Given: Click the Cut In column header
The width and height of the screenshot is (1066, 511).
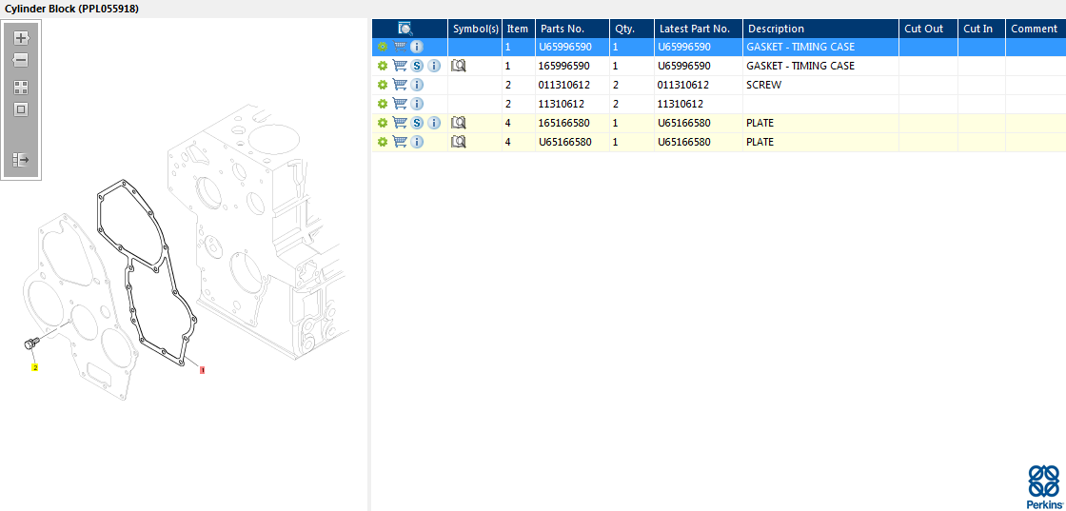Looking at the screenshot, I should (x=981, y=29).
